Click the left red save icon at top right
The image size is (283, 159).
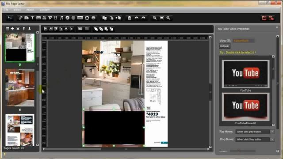pyautogui.click(x=264, y=18)
